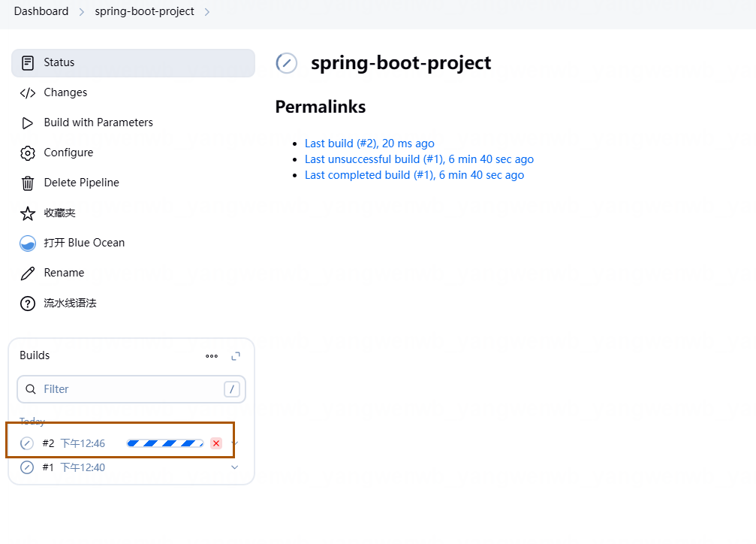The width and height of the screenshot is (756, 544).
Task: Click build #1 time 下午12:40
Action: (83, 467)
